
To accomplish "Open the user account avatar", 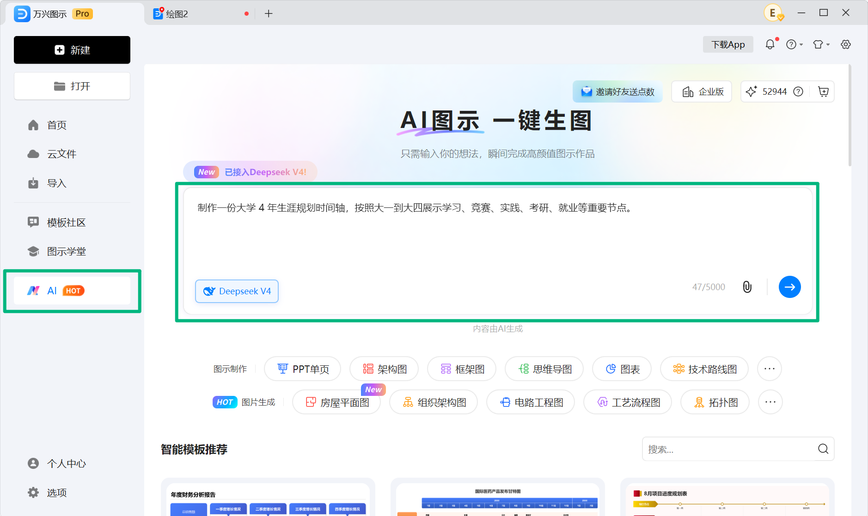I will pos(773,13).
